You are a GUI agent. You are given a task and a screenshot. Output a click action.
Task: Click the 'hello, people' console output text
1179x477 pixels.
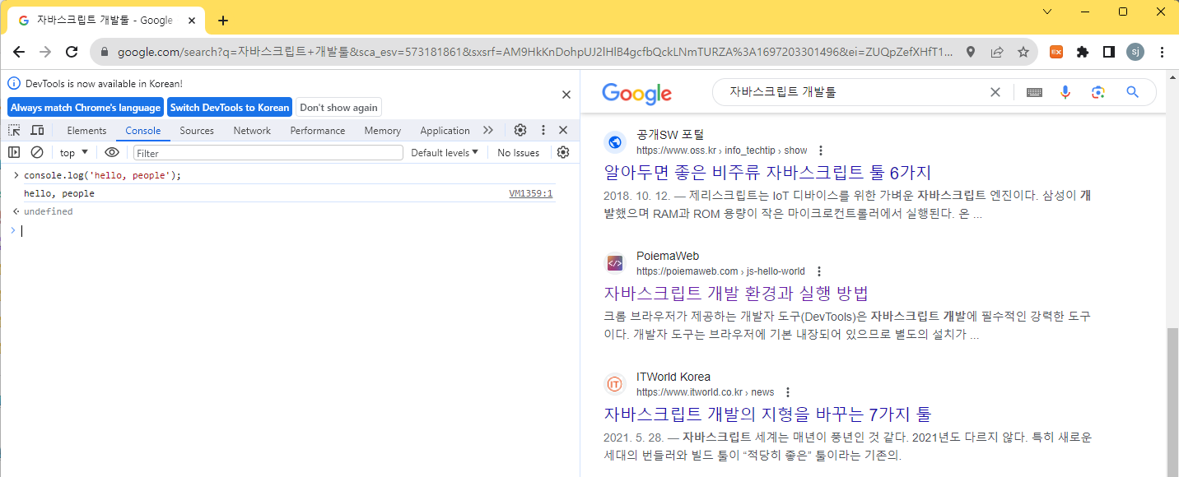[59, 194]
